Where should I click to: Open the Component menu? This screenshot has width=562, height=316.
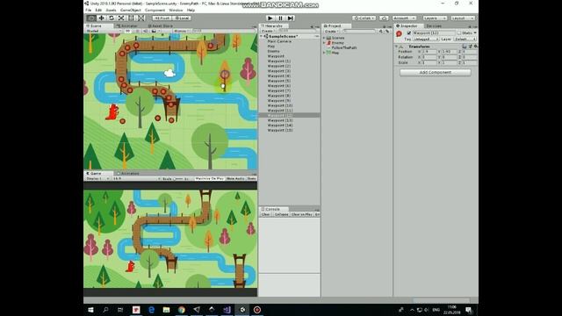pos(155,10)
